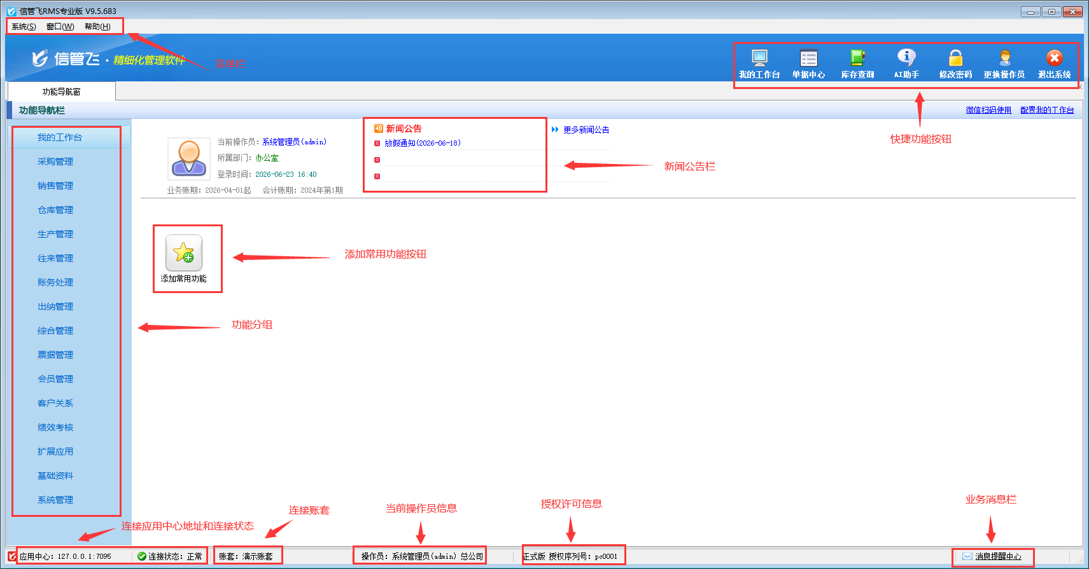Click the 授权序列号: pc0001 status entry
Image resolution: width=1089 pixels, height=569 pixels.
pos(583,556)
